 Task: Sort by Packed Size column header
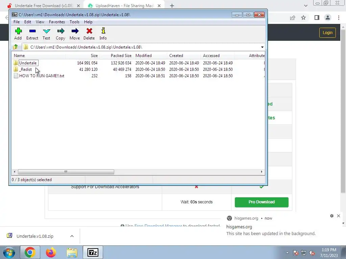pos(116,56)
